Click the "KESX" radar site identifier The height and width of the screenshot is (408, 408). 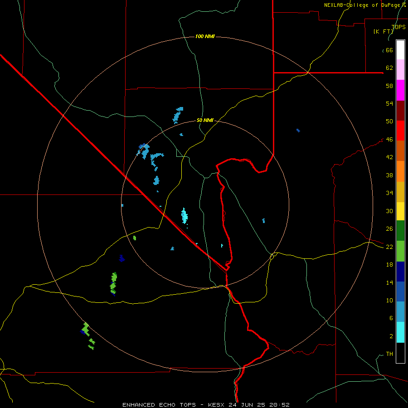216,405
